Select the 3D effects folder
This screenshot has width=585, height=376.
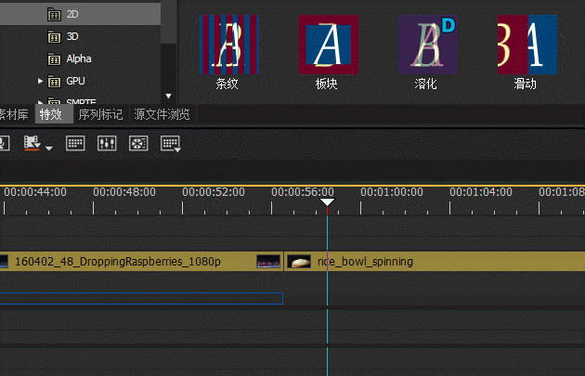[72, 36]
